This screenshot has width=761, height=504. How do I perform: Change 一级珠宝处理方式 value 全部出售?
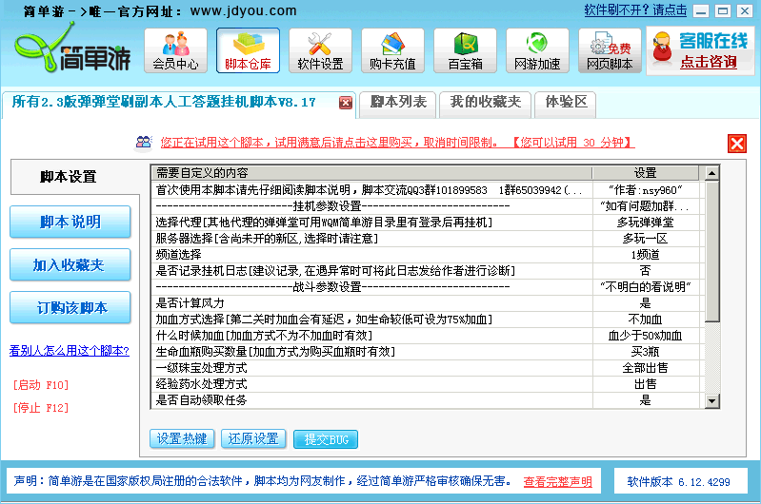tap(645, 368)
